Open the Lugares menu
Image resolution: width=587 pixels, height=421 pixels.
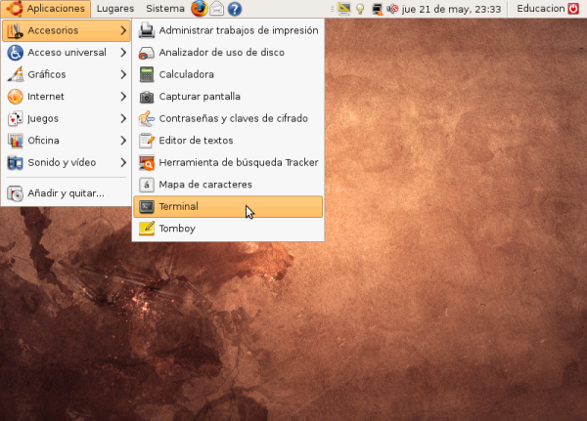coord(115,9)
